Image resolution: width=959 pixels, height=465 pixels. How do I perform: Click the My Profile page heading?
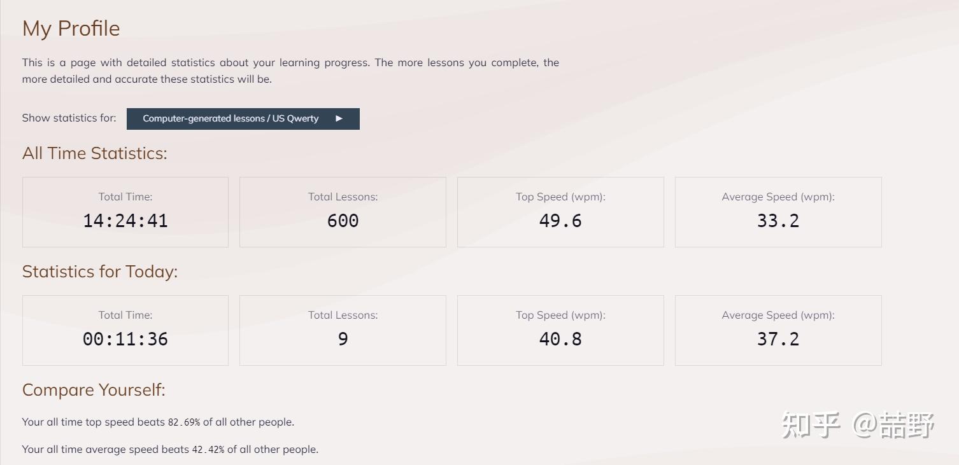[x=71, y=29]
